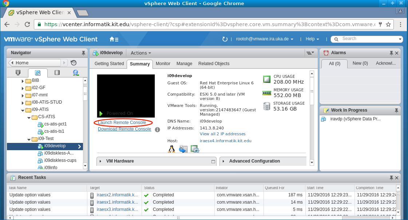Image resolution: width=408 pixels, height=220 pixels.
Task: Select the All (0) alarms tab
Action: pos(334,64)
